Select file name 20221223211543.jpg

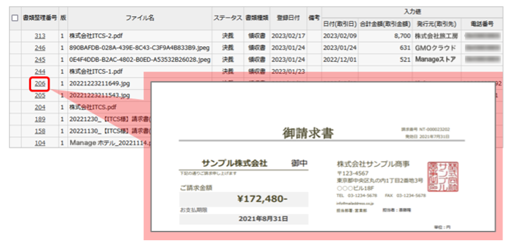click(99, 95)
